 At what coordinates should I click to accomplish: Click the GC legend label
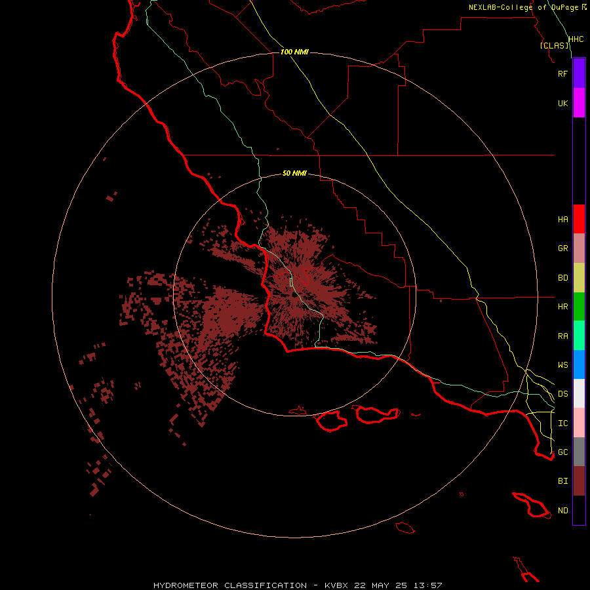[x=562, y=452]
